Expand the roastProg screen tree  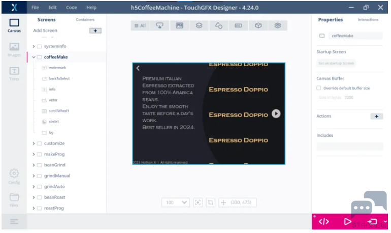coord(34,208)
